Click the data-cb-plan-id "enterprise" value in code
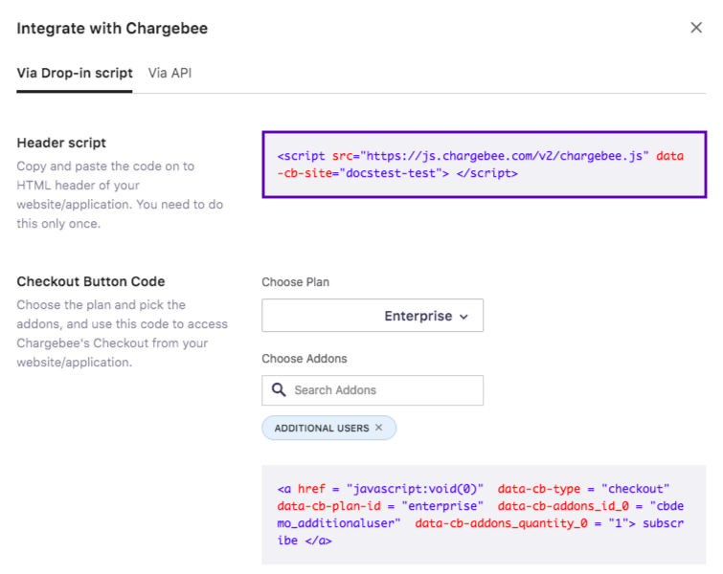 [442, 505]
